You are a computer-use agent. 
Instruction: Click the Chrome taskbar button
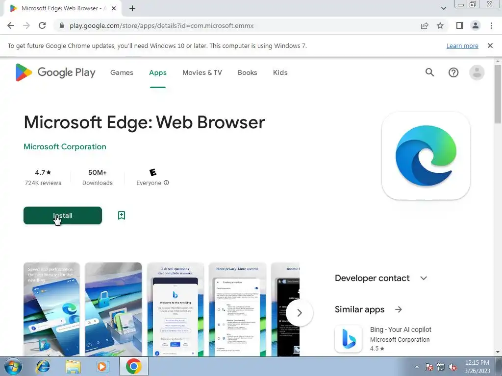click(x=133, y=366)
